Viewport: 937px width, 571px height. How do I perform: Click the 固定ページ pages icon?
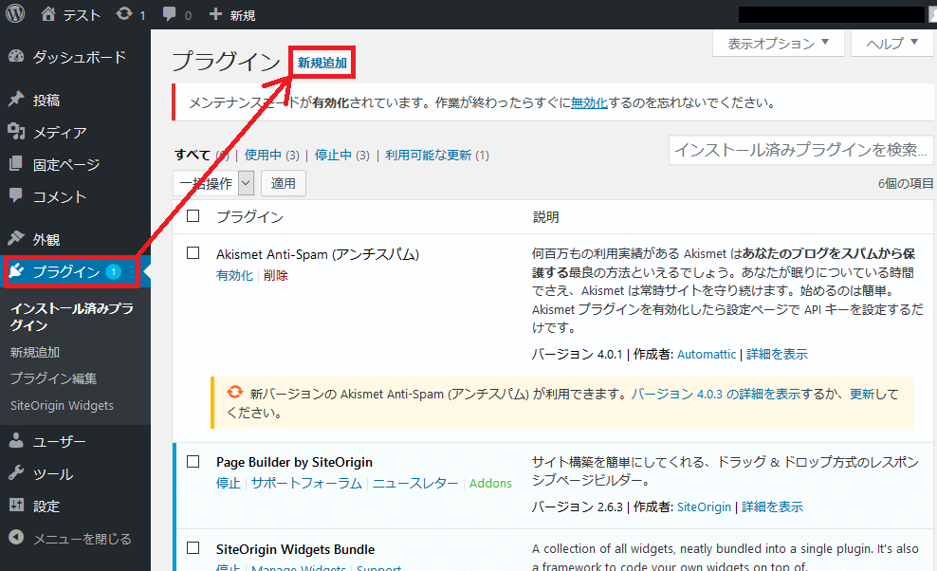[x=16, y=164]
